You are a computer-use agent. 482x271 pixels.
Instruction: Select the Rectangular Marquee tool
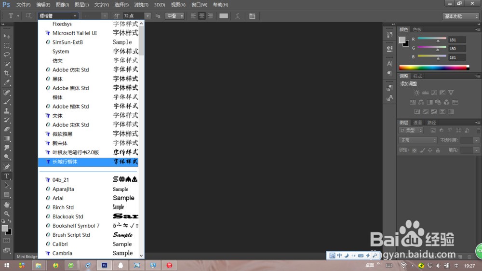pos(6,45)
